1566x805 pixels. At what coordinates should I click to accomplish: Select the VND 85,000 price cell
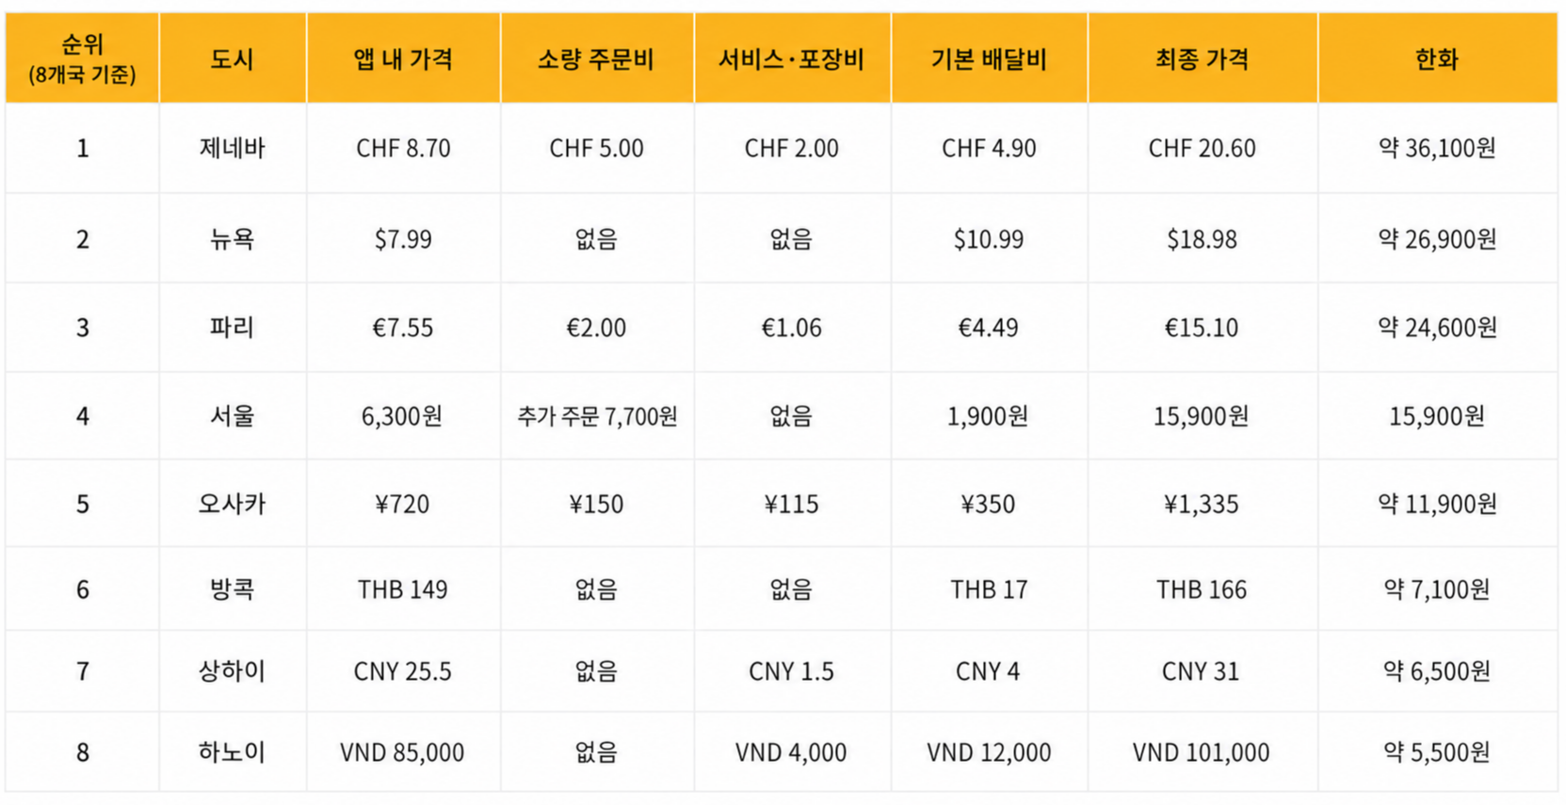pos(403,752)
